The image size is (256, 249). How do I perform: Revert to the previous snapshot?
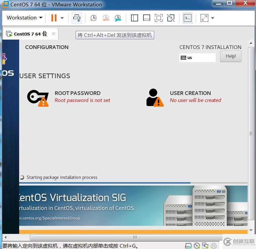(x=105, y=18)
